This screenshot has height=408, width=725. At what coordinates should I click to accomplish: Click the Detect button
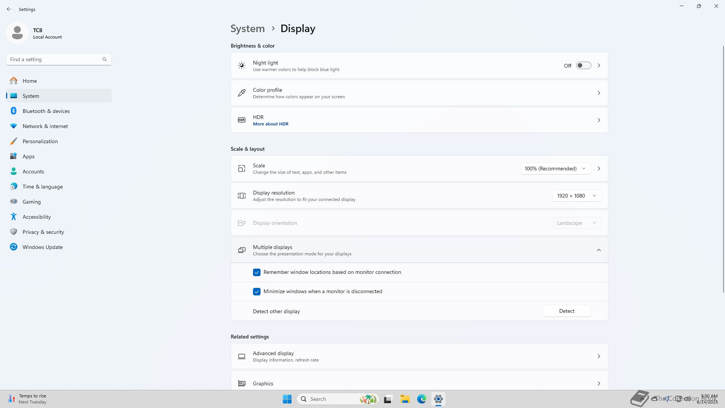coord(566,311)
